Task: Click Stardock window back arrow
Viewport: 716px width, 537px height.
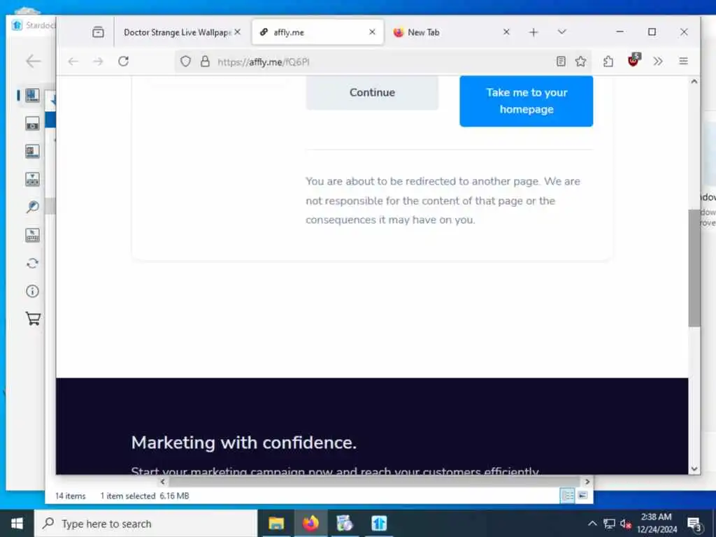Action: (34, 62)
